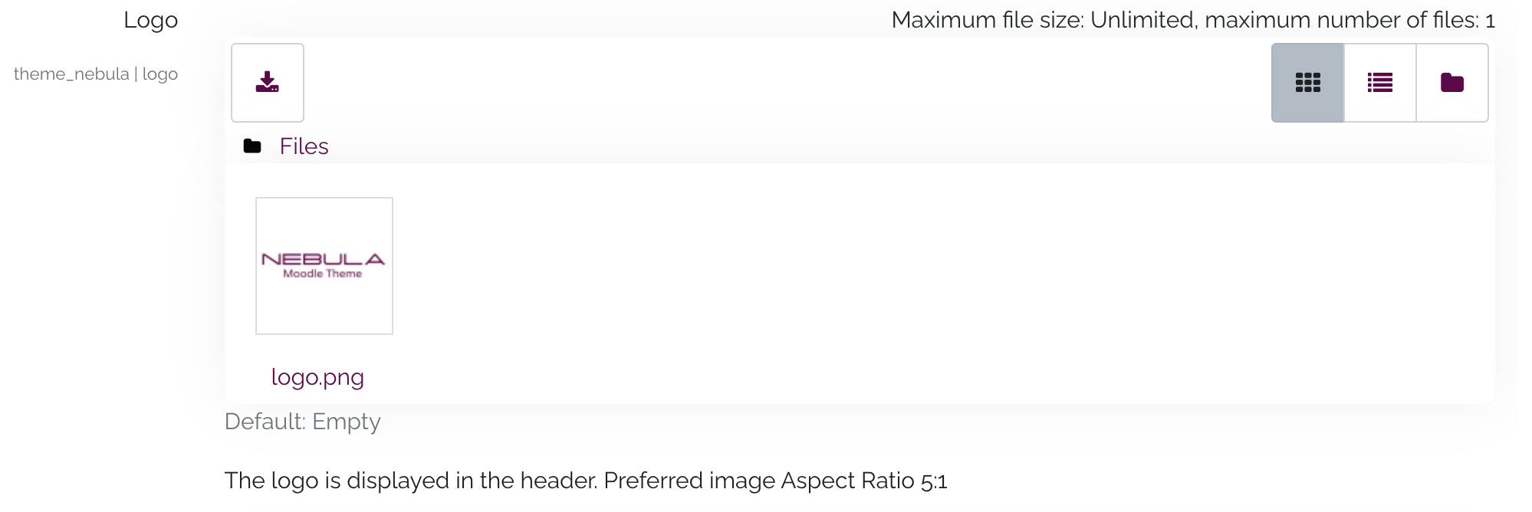Click the Logo setting heading label
Screen dimensions: 1532x512
151,20
